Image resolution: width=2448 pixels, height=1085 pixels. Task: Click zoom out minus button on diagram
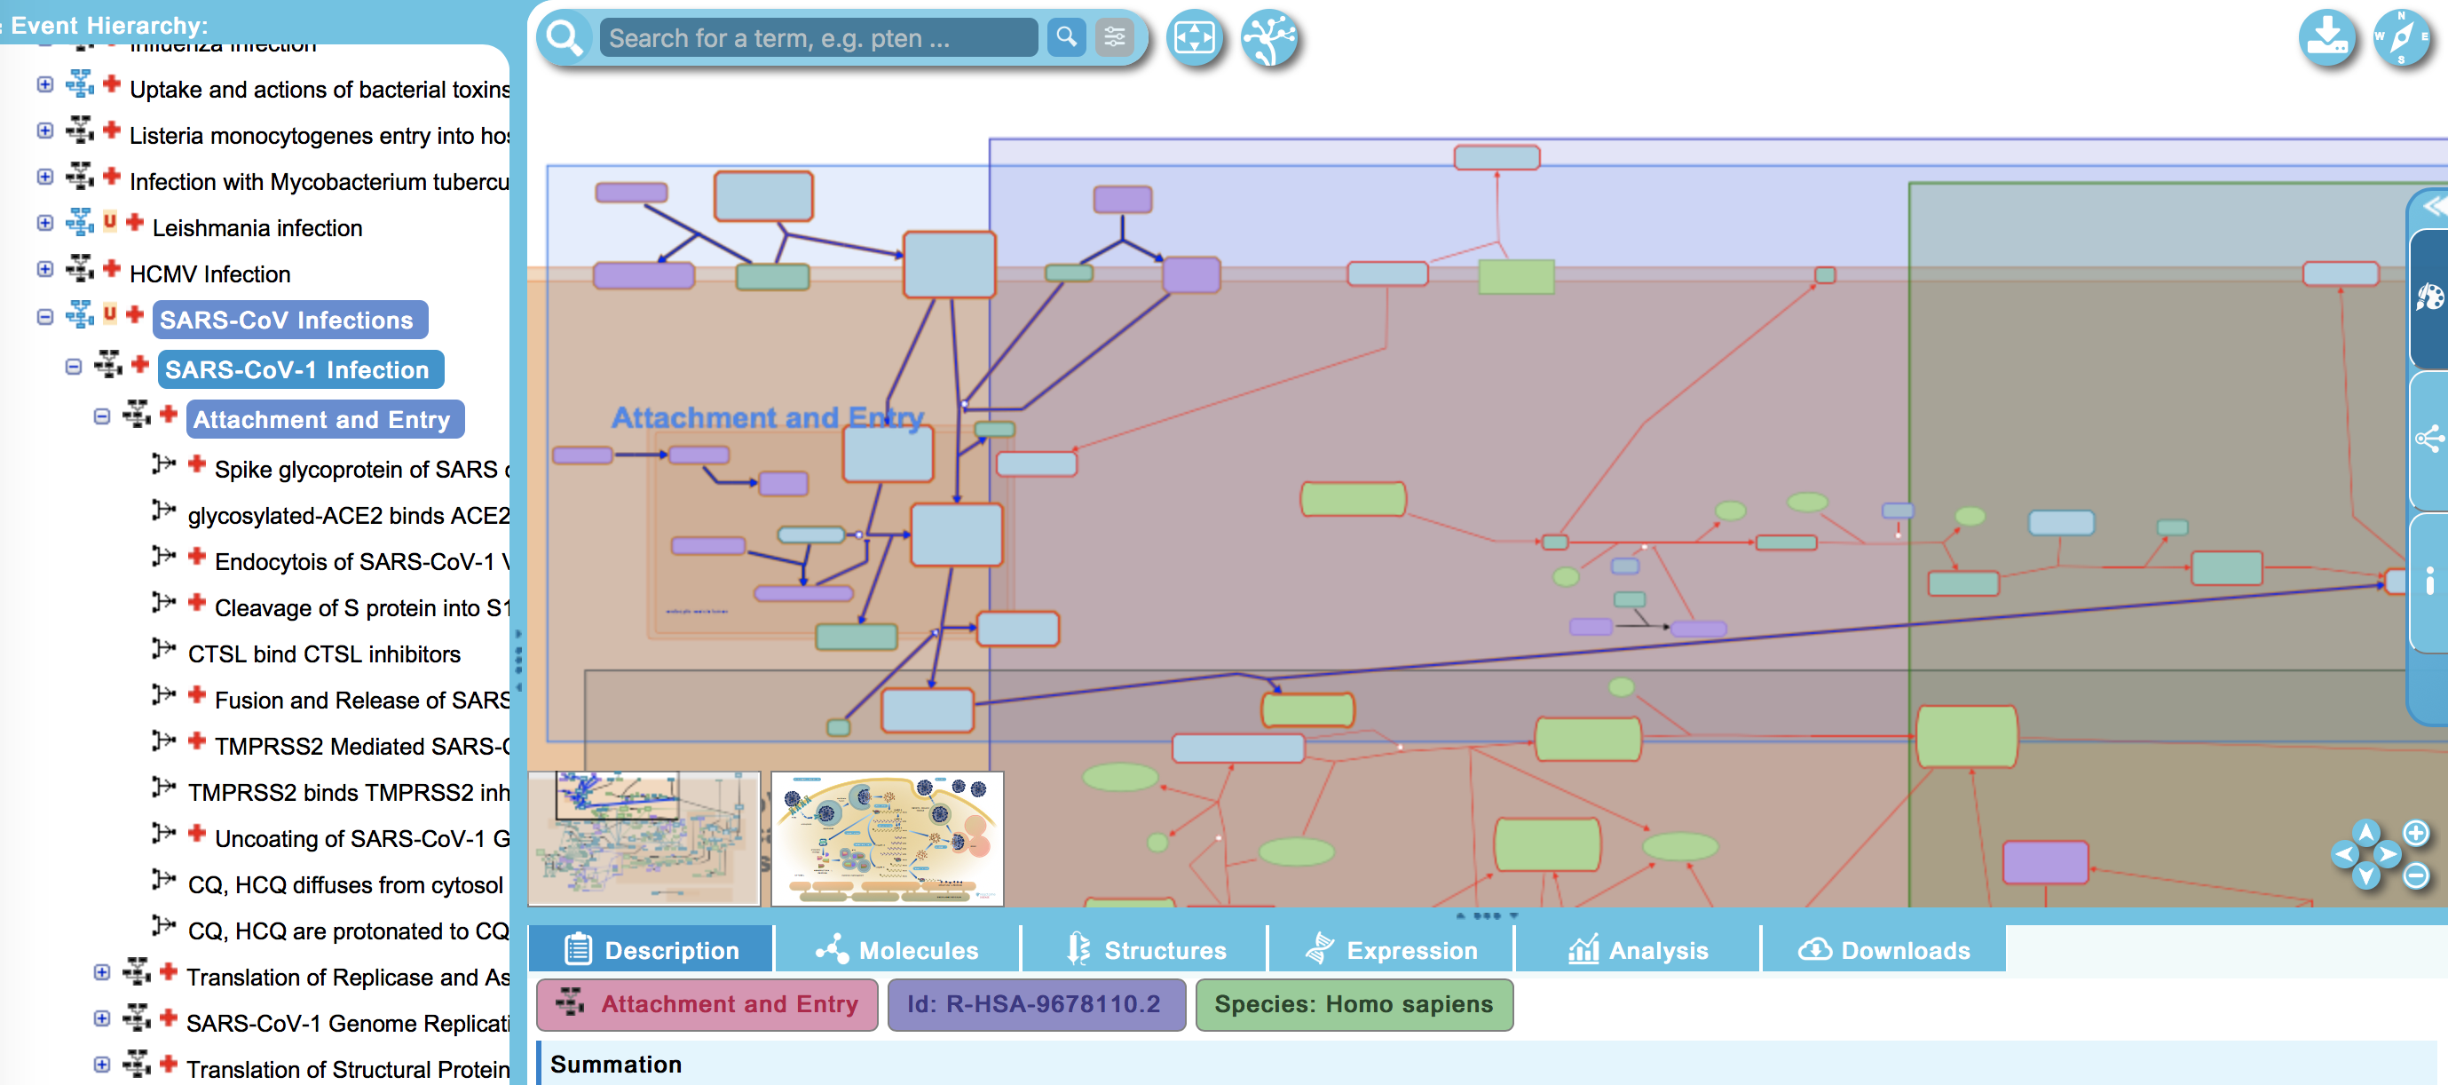tap(2415, 875)
